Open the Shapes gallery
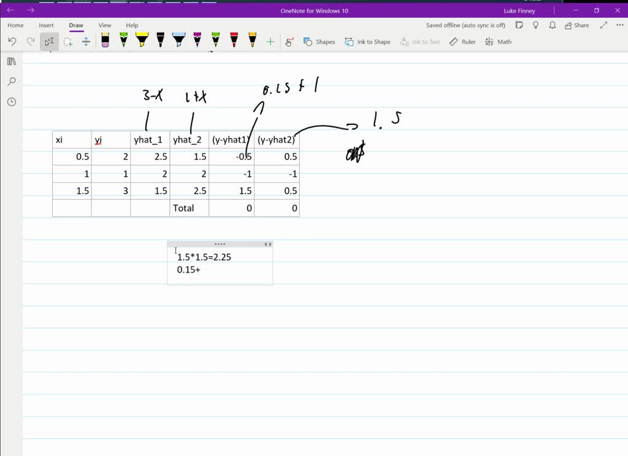 [x=320, y=41]
